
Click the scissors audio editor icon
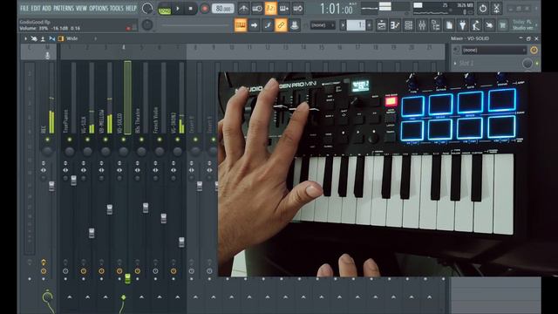pos(496,8)
